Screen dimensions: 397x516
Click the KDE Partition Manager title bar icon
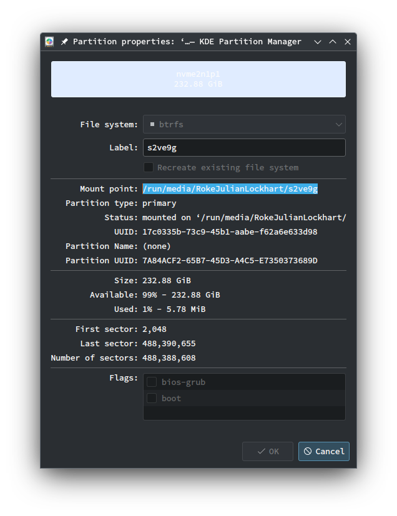tap(49, 42)
